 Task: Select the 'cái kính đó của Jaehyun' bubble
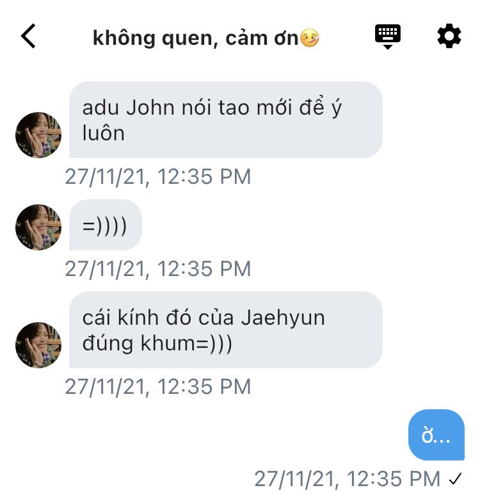point(225,330)
